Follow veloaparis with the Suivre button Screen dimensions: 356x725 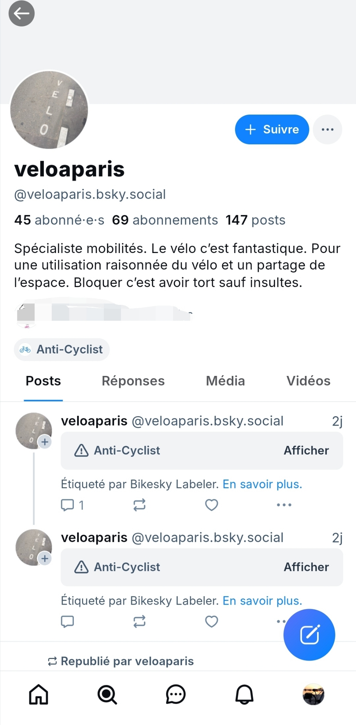tap(272, 129)
